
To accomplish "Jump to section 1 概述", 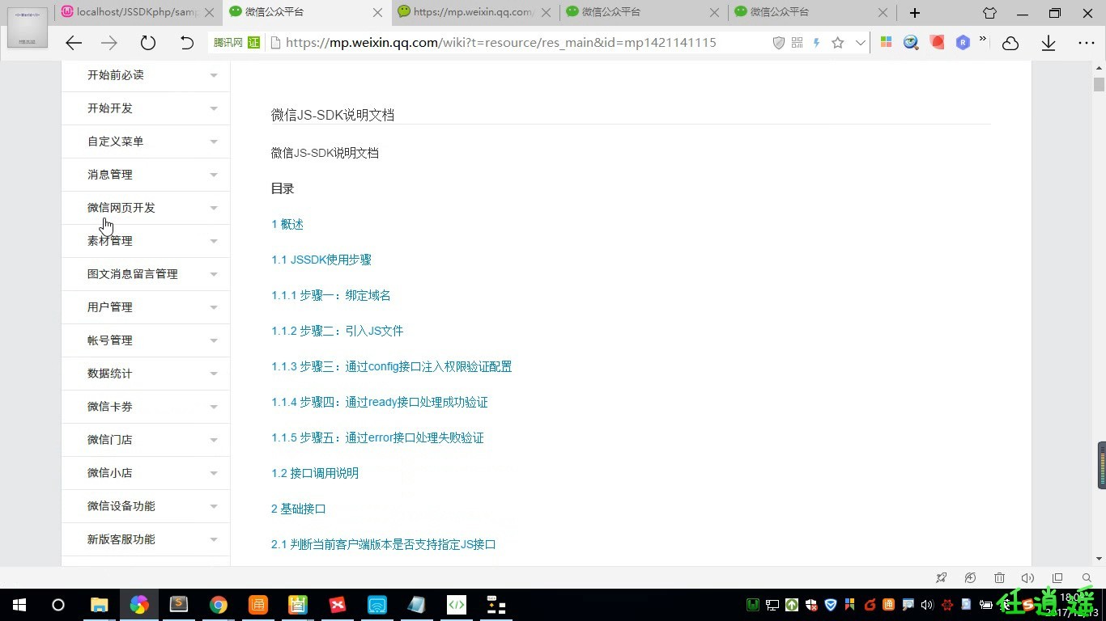I will (x=287, y=224).
